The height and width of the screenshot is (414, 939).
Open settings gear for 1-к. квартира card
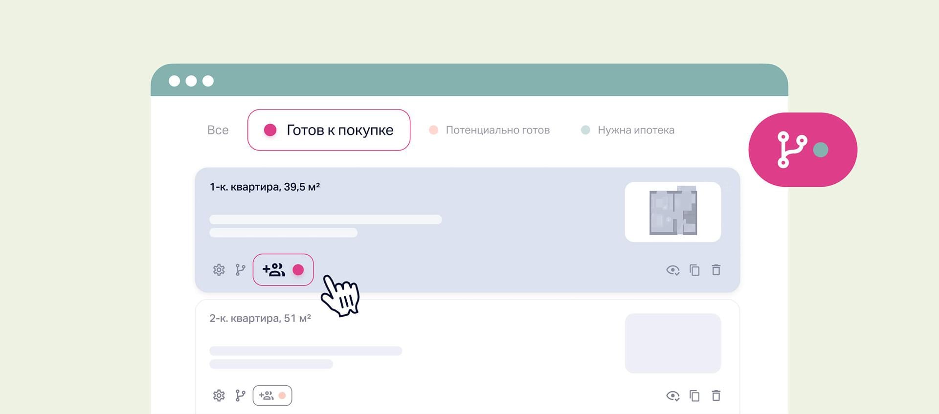pos(219,270)
